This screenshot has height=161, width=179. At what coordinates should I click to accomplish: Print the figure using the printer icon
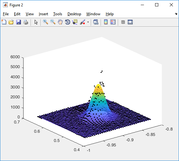[26, 22]
